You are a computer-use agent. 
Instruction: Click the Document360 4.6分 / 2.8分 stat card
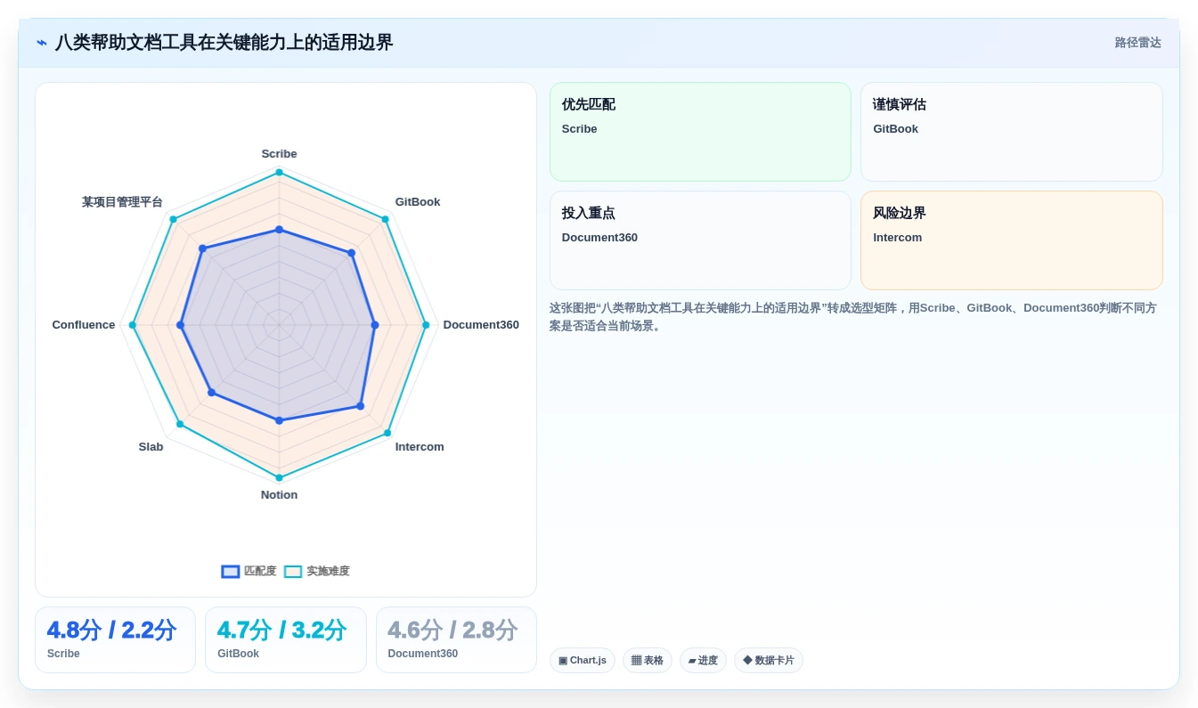[456, 640]
